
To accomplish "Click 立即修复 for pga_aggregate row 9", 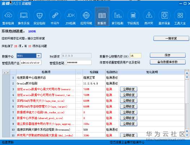I will [129, 124].
